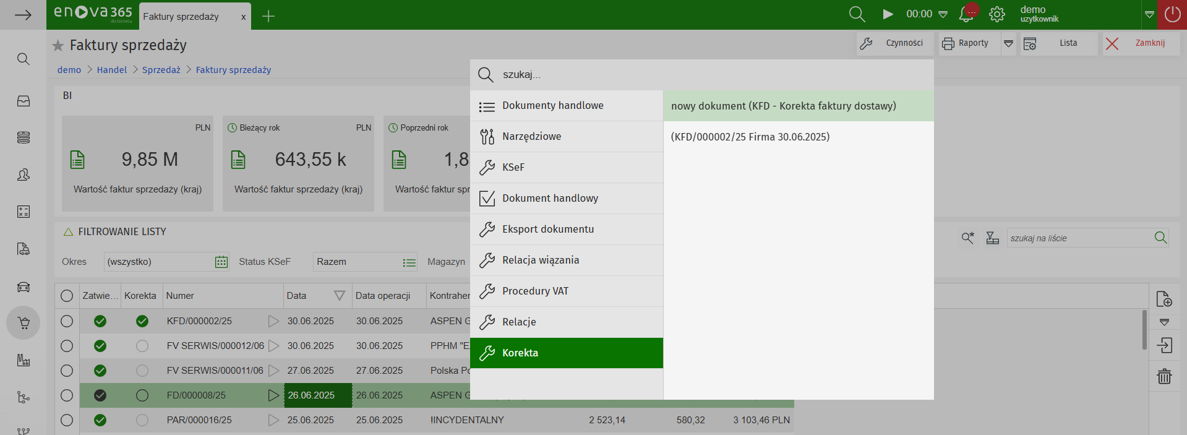Image resolution: width=1187 pixels, height=435 pixels.
Task: Open the settings gear icon
Action: coord(996,14)
